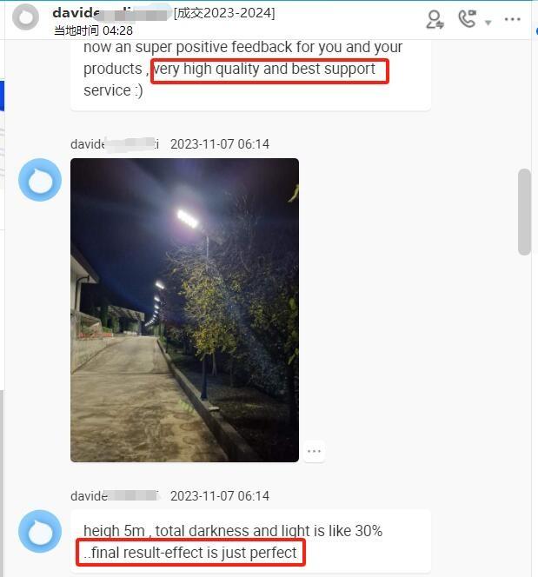538x577 pixels.
Task: Click the contact avatar in chat header
Action: 25,17
